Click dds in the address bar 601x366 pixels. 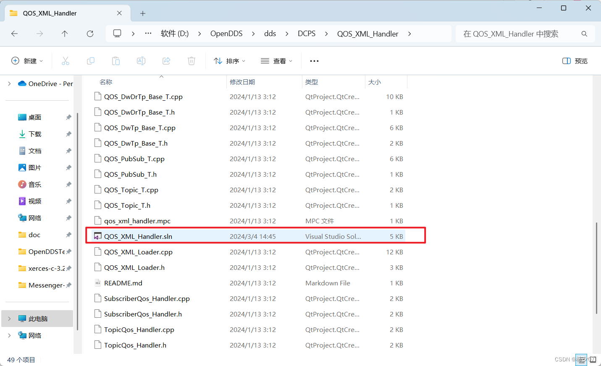coord(270,34)
